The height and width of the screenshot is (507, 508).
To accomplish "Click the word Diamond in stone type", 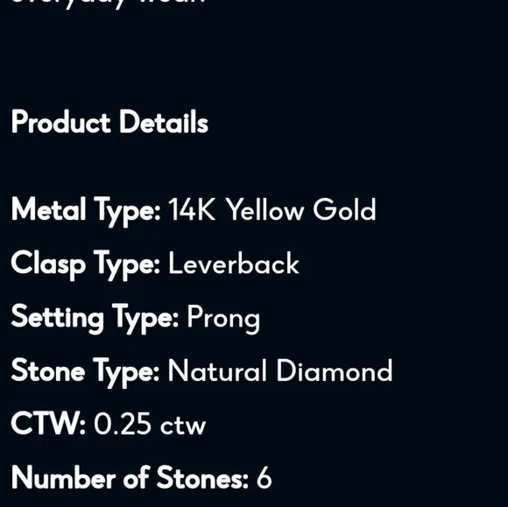I will coord(335,370).
